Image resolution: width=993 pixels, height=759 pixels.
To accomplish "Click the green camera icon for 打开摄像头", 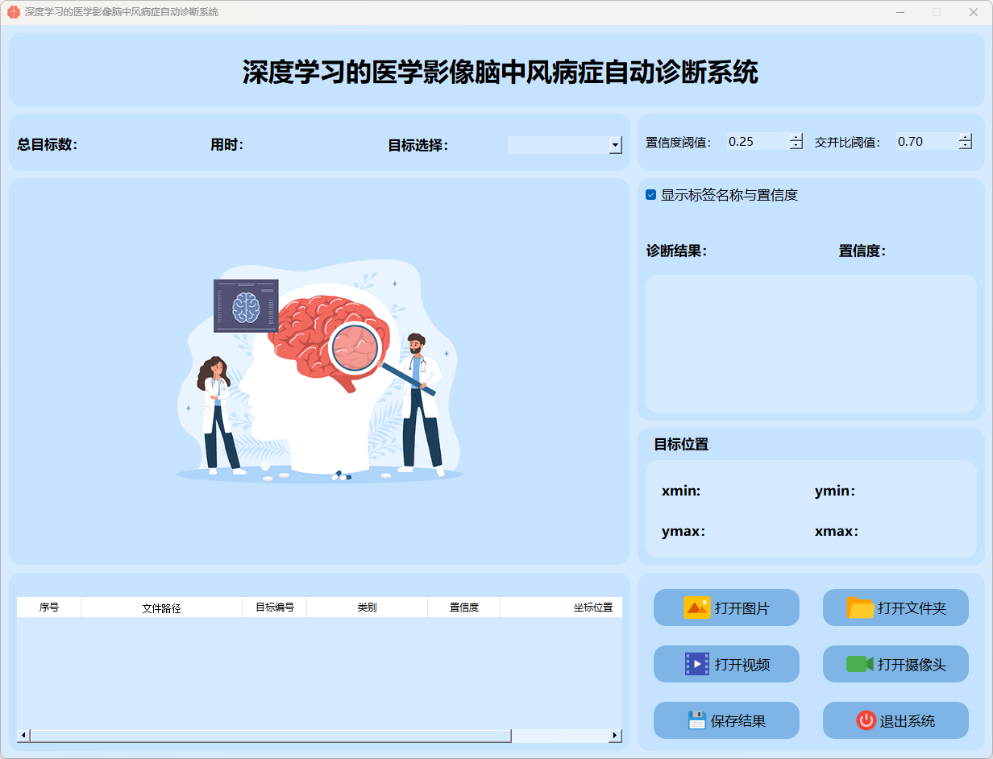I will click(x=859, y=664).
